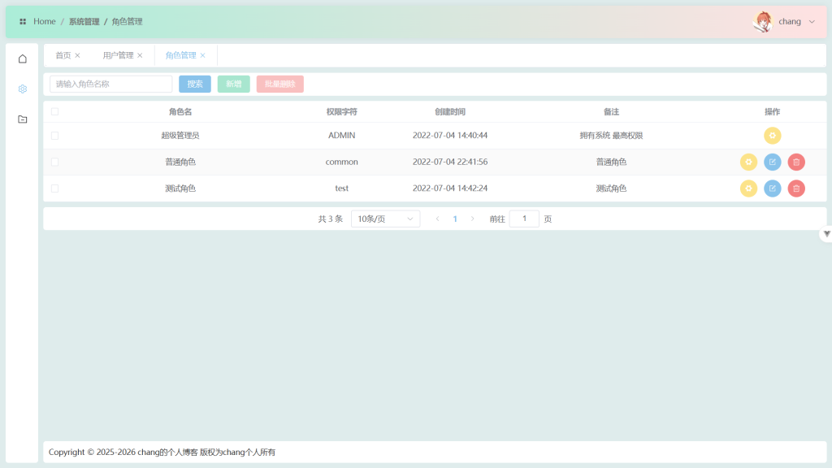Click the blue edit icon for 测试角色

772,188
